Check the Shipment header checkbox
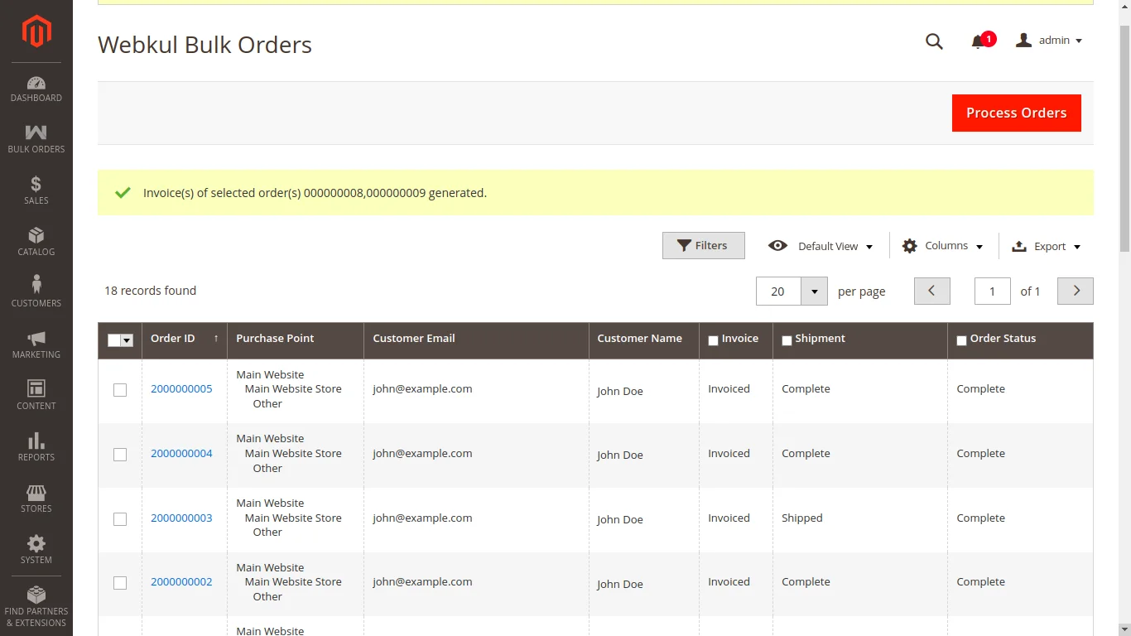 [787, 340]
